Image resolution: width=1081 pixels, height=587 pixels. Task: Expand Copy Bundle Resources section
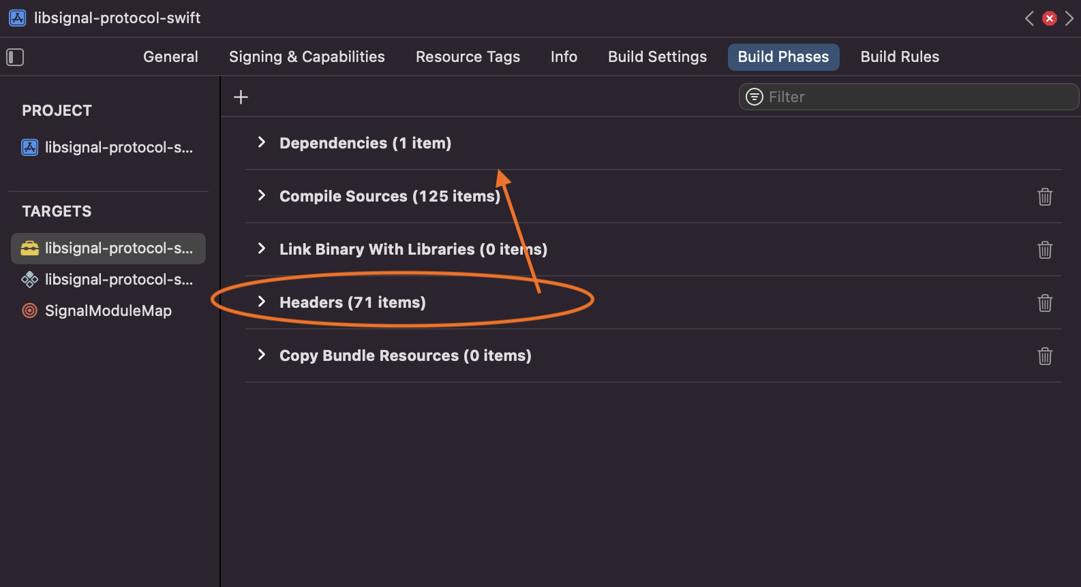pyautogui.click(x=262, y=355)
